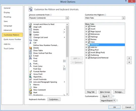Uncheck the View tab checkbox
This screenshot has height=111, width=136.
[89, 42]
